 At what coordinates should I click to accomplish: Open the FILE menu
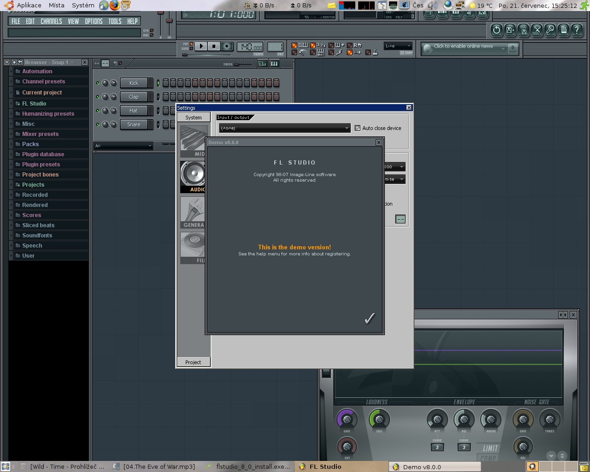(x=16, y=21)
